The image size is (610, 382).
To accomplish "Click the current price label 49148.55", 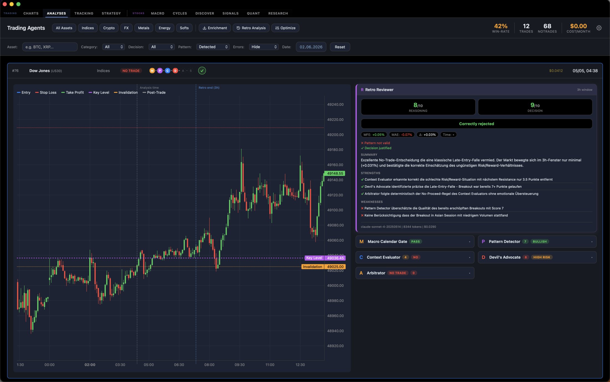I will (x=335, y=174).
